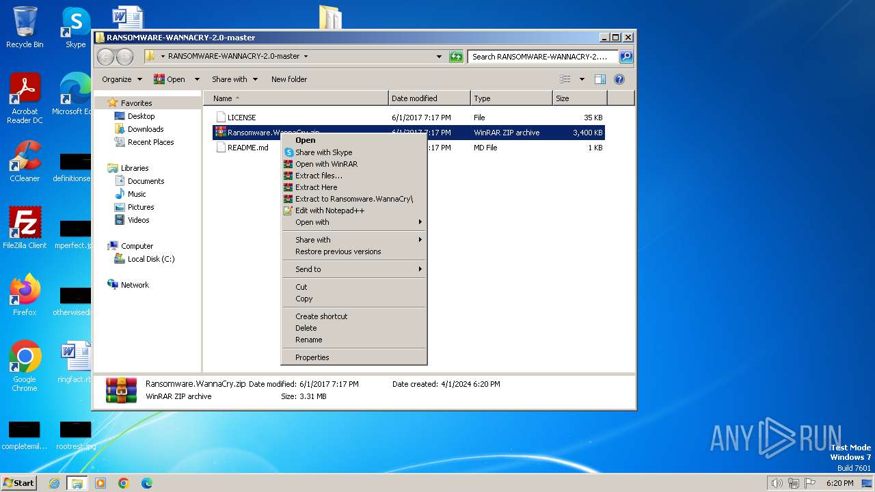Expand the Send to submenu
This screenshot has width=875, height=492.
[x=354, y=269]
